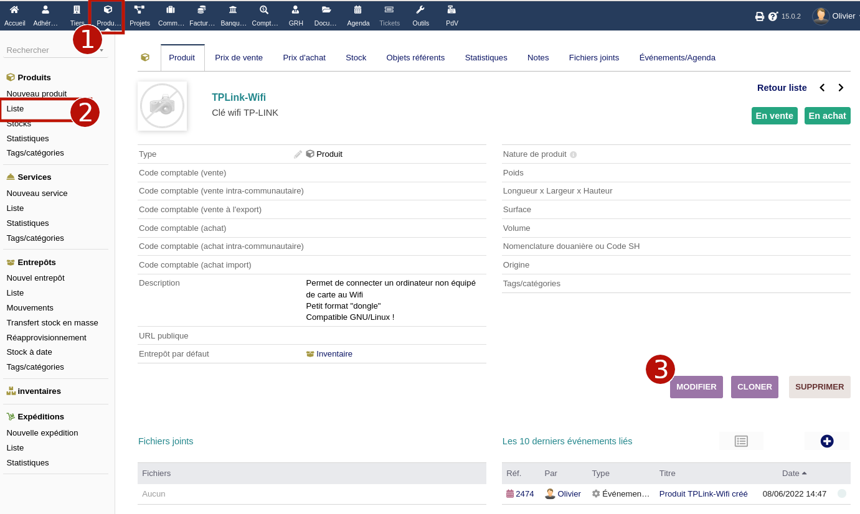
Task: Click Nouvelle expédition in sidebar
Action: tap(42, 432)
